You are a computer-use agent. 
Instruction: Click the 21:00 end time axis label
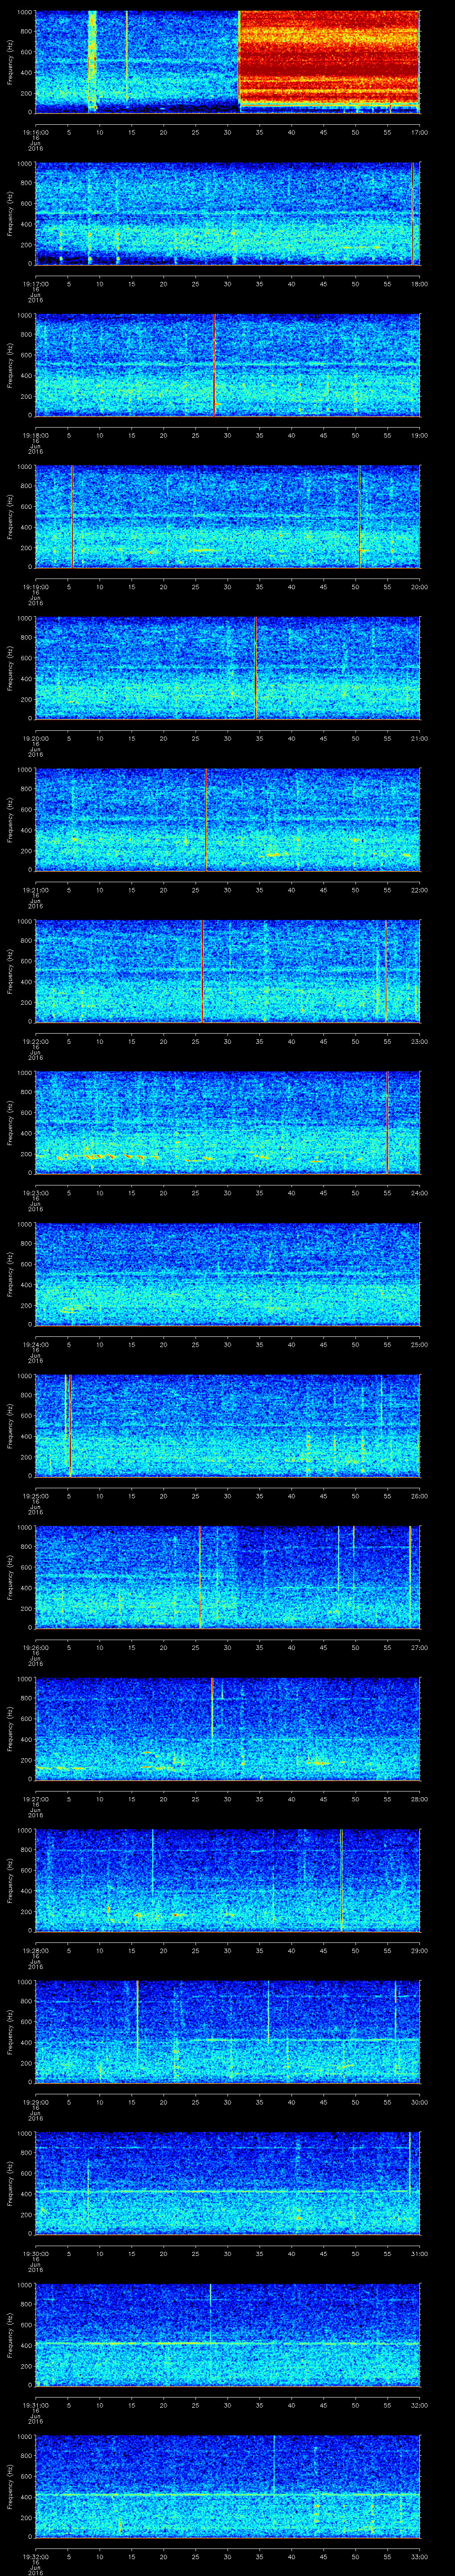[x=419, y=738]
